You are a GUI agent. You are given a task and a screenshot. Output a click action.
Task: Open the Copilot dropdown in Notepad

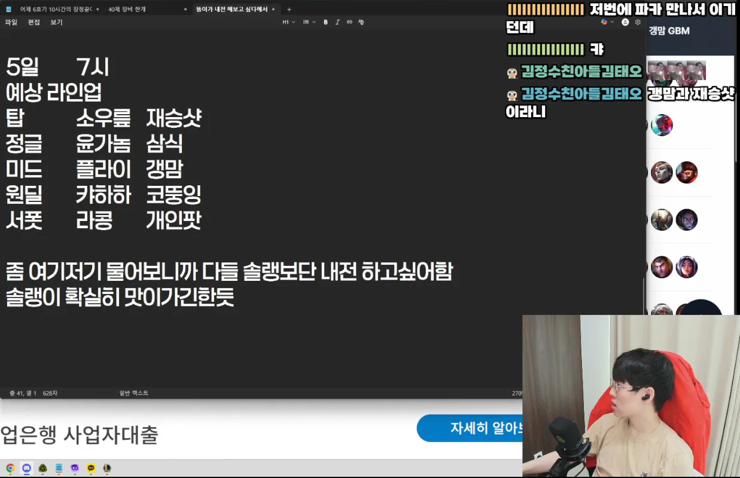[607, 22]
